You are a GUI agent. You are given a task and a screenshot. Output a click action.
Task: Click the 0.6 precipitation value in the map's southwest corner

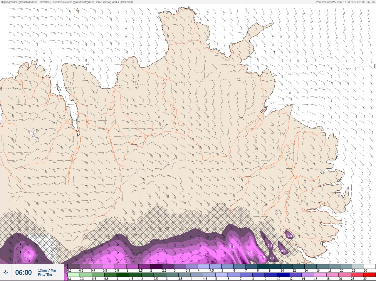[29, 256]
